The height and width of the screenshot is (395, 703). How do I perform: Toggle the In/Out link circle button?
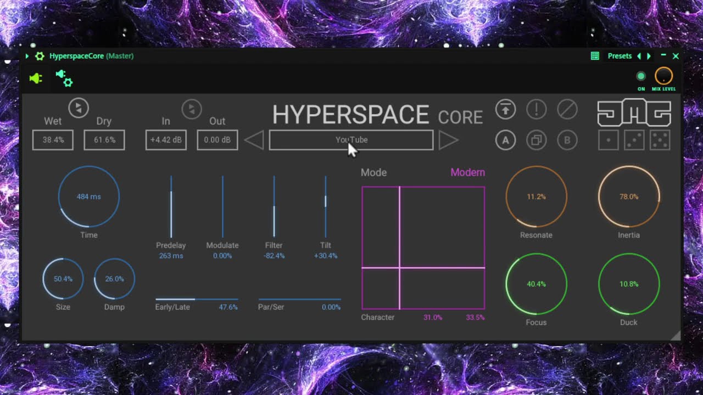pyautogui.click(x=192, y=109)
